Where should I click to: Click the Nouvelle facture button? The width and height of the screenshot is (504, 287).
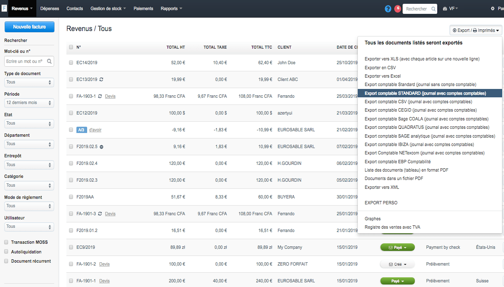click(x=29, y=27)
